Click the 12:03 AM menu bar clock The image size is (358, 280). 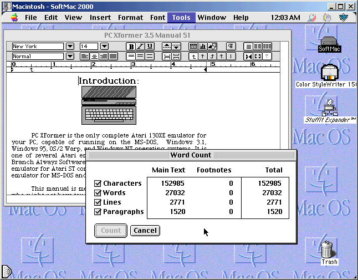coord(285,18)
